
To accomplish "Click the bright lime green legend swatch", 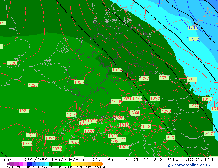I will (x=68, y=164).
